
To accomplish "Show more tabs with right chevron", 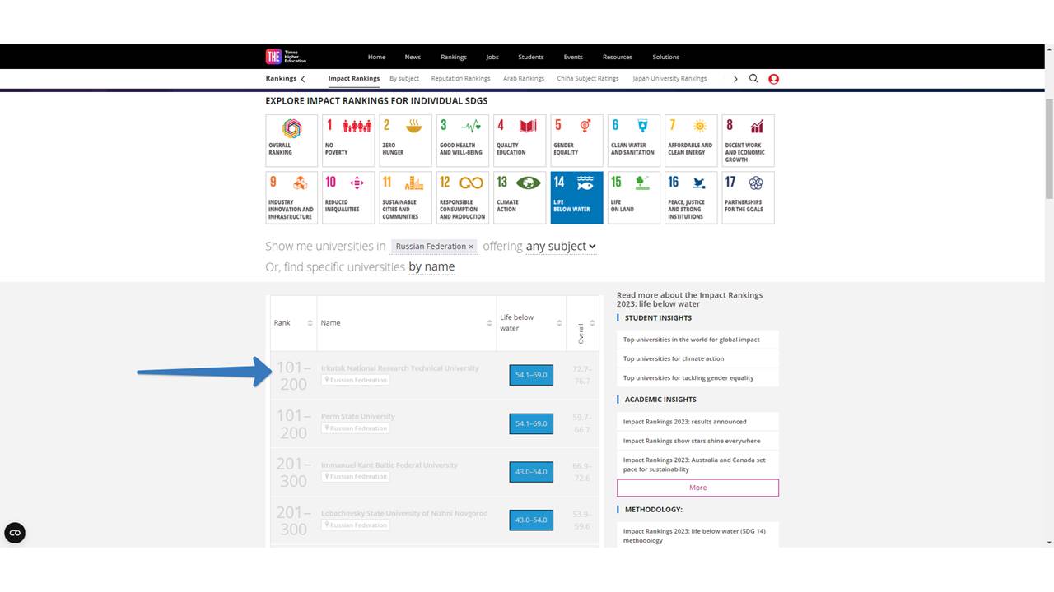I will tap(735, 79).
